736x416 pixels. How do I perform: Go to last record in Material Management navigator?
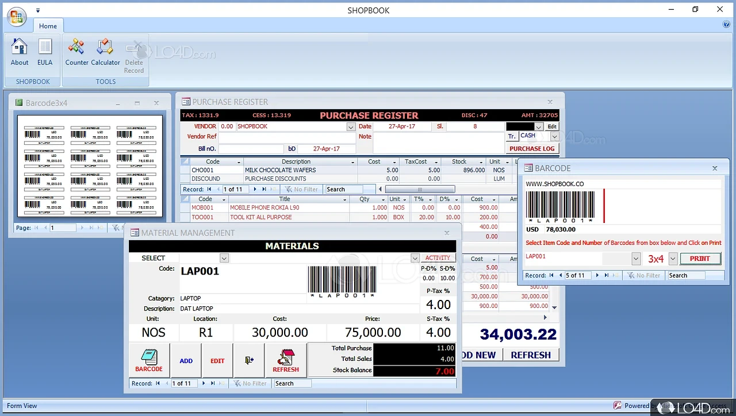(213, 383)
